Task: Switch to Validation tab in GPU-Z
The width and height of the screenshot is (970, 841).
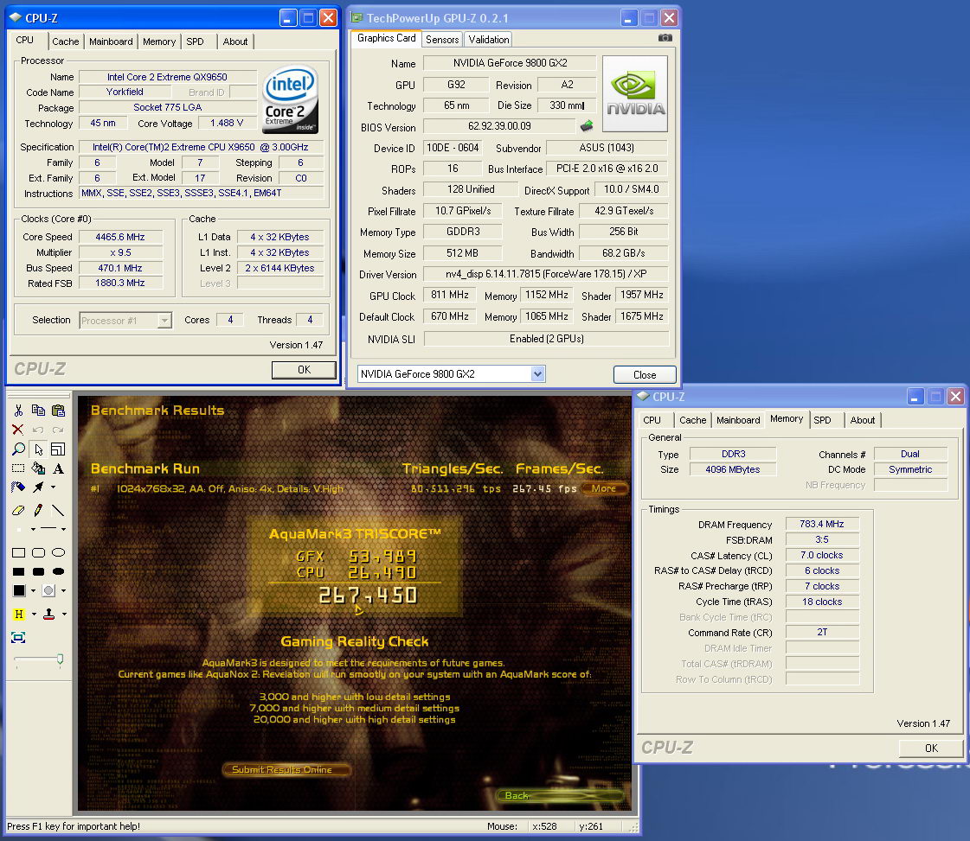Action: tap(489, 40)
